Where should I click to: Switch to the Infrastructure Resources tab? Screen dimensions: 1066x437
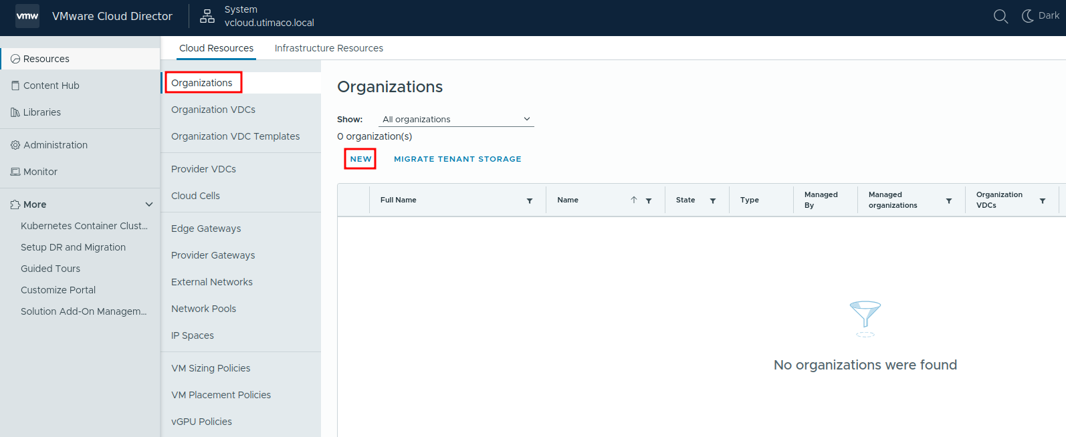[329, 48]
